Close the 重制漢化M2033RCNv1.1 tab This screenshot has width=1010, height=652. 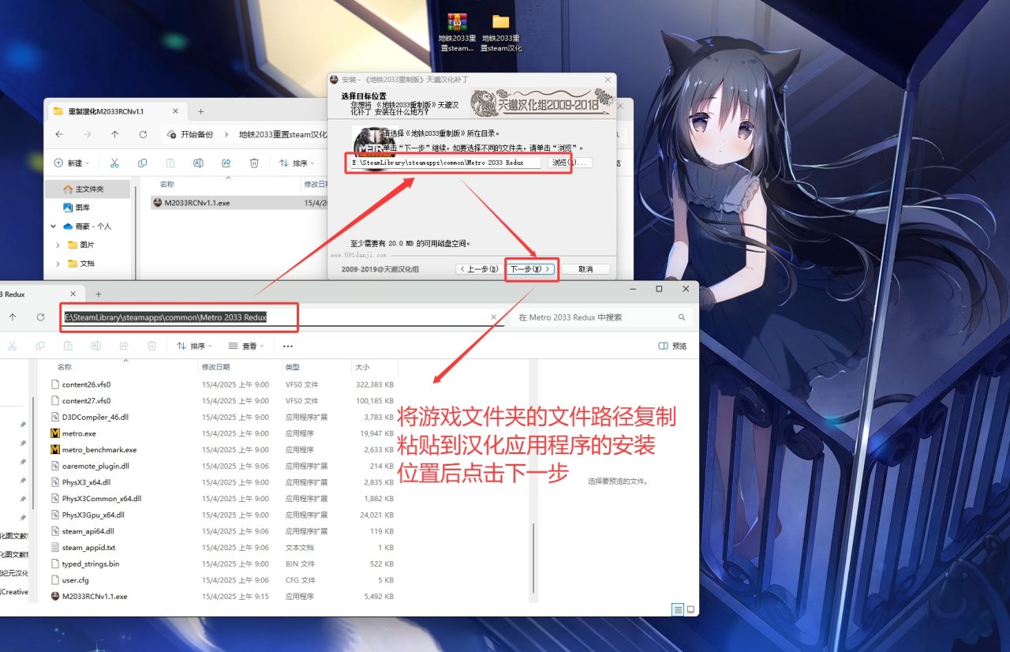click(x=177, y=111)
